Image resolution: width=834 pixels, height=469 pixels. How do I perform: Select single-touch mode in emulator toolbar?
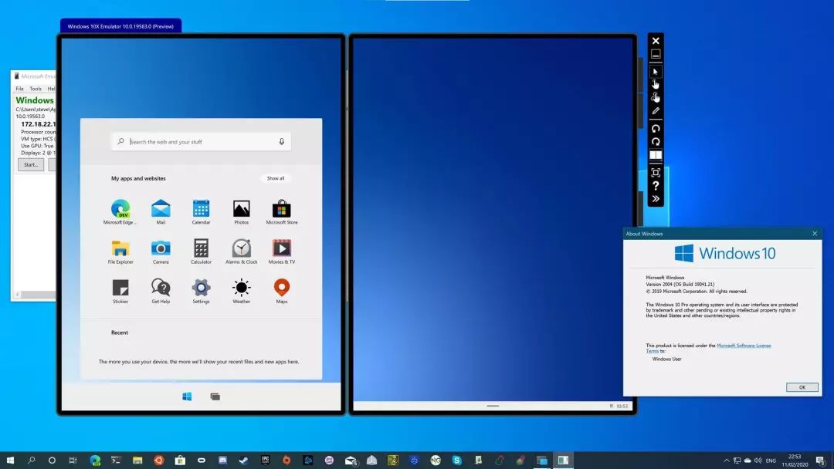(656, 84)
